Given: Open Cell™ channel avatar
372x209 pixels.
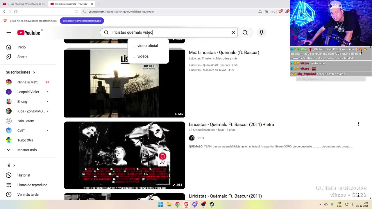Looking at the screenshot, I should pyautogui.click(x=9, y=131).
